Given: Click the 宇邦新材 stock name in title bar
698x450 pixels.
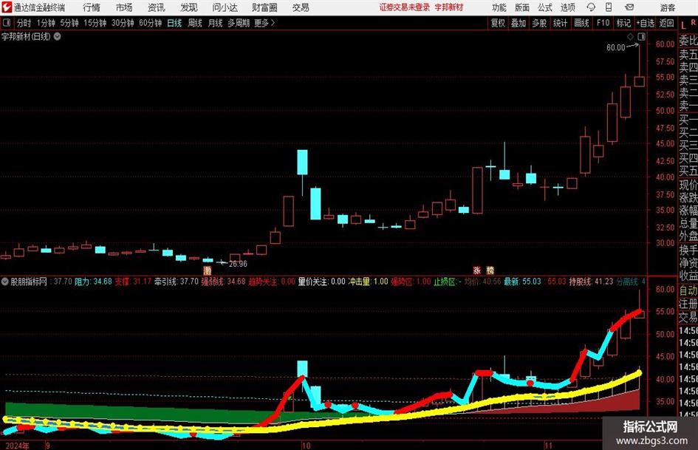Looking at the screenshot, I should [449, 7].
